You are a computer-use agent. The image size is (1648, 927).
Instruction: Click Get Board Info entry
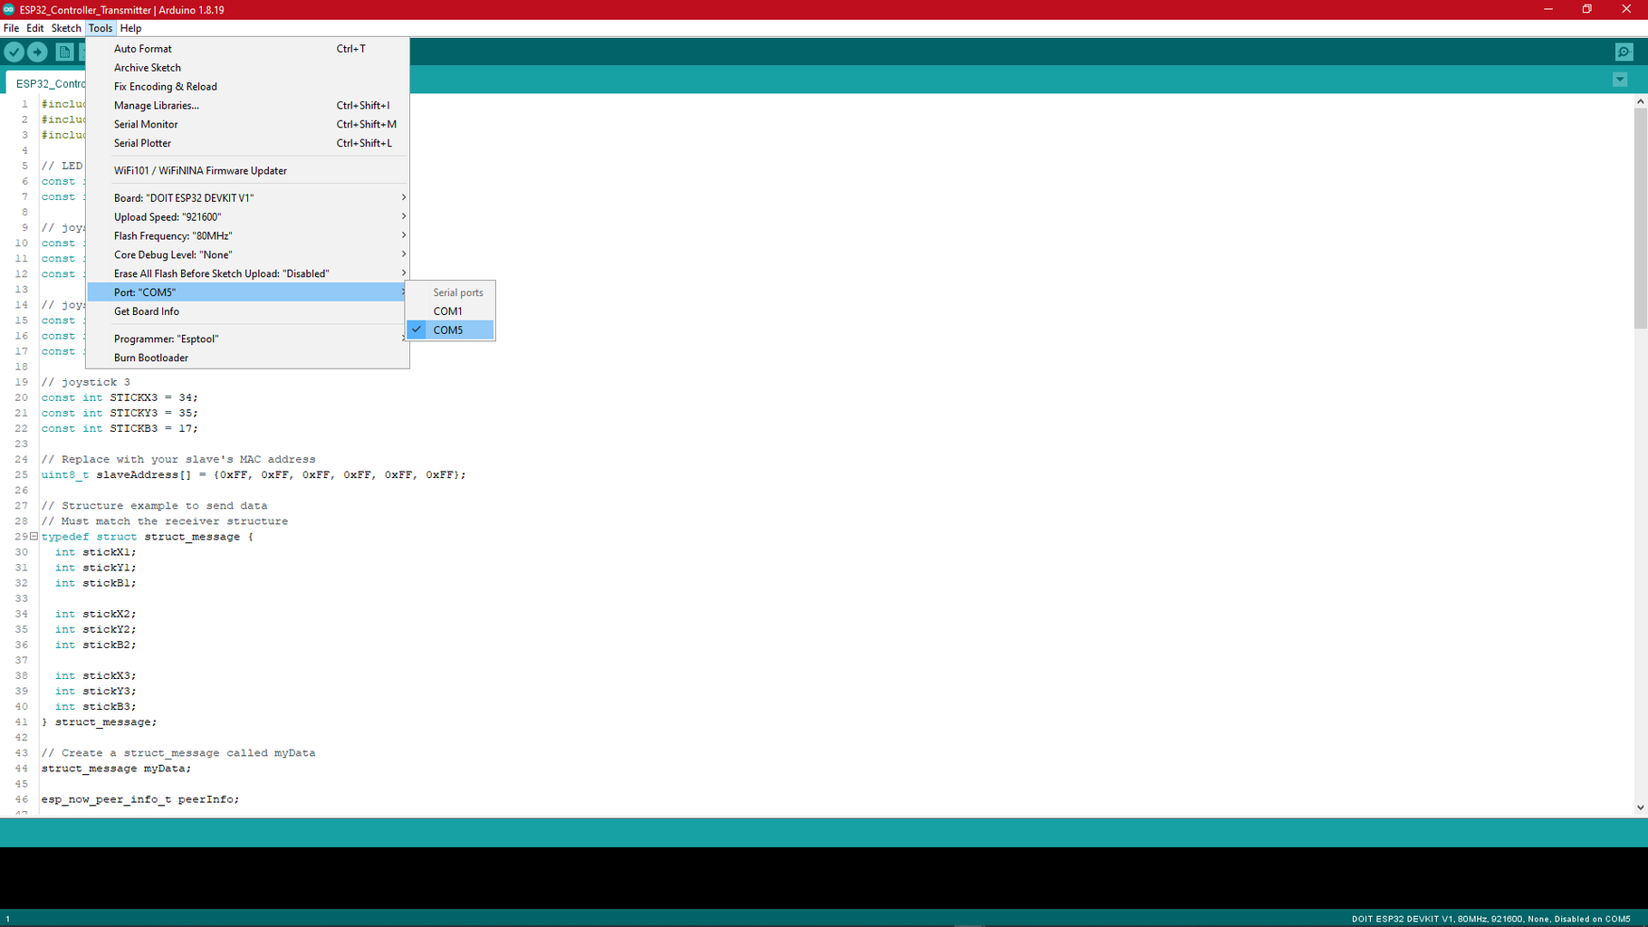click(248, 311)
